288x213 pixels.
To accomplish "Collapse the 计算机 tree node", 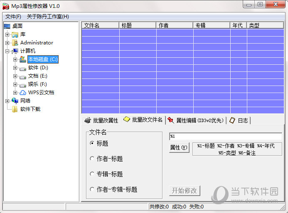I will point(7,51).
